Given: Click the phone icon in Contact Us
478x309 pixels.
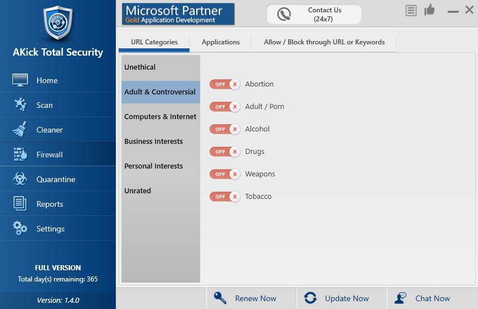Looking at the screenshot, I should coord(284,14).
